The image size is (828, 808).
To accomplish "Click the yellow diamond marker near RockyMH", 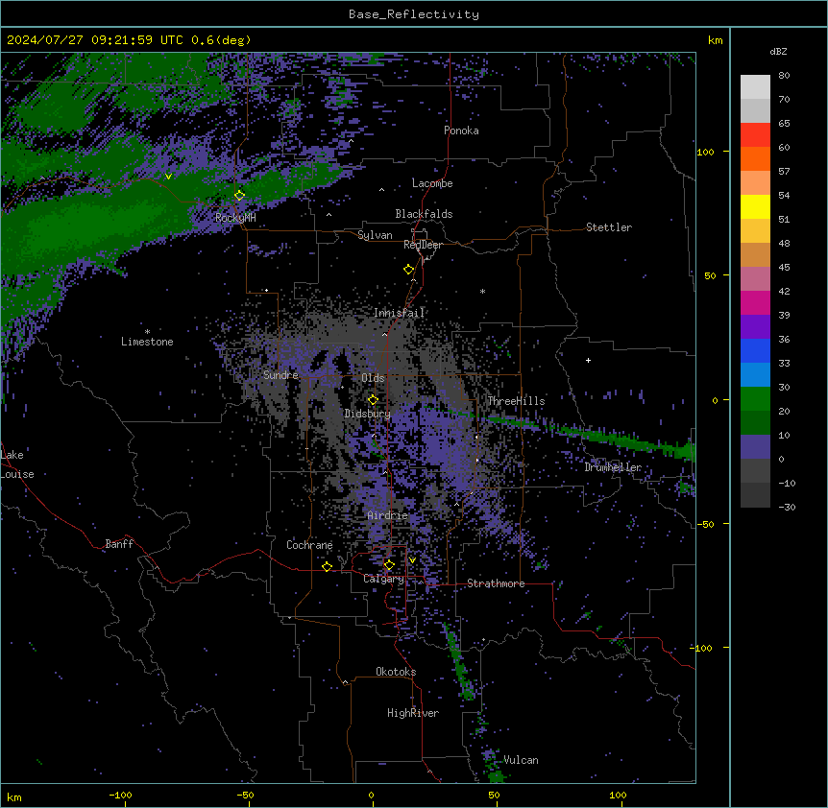I will pos(240,196).
